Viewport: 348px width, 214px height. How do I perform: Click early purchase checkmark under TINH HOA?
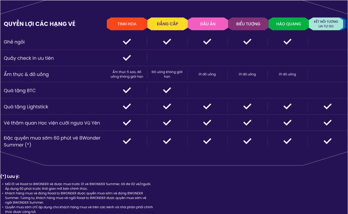(127, 141)
